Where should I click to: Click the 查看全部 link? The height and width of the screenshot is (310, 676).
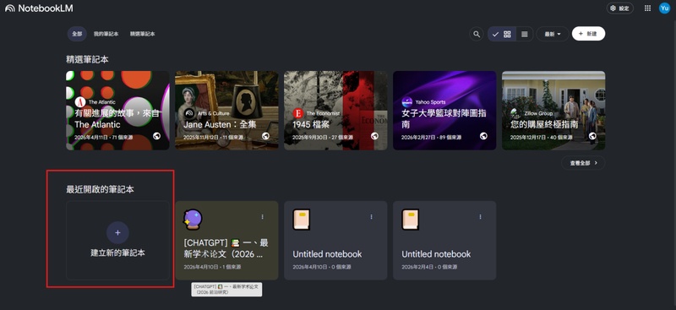point(583,163)
